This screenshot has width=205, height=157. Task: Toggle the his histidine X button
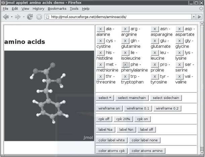100,53
